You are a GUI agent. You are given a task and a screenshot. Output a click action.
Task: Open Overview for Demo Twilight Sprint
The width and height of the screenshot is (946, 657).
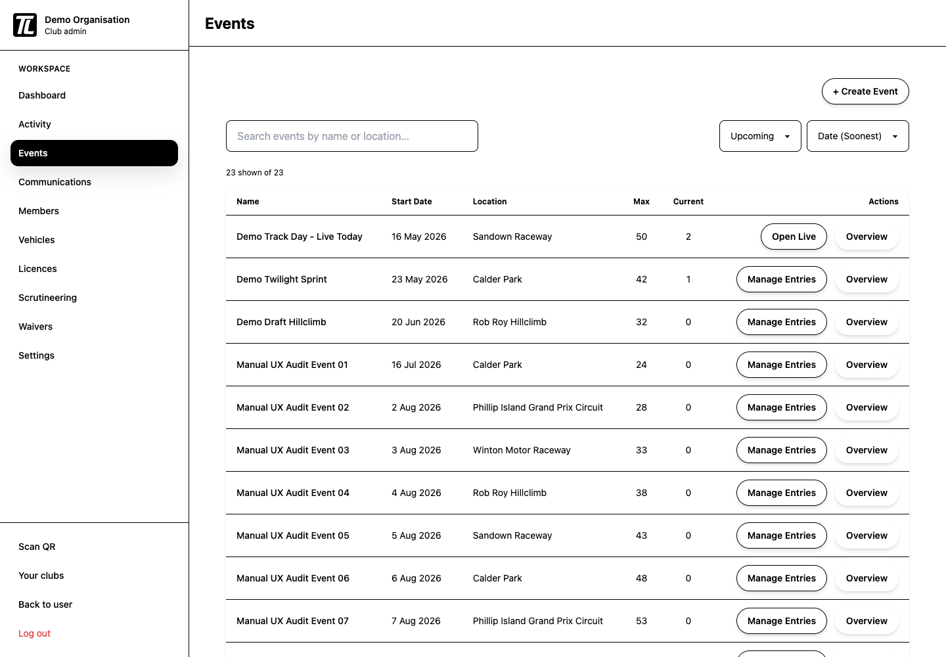(x=867, y=279)
